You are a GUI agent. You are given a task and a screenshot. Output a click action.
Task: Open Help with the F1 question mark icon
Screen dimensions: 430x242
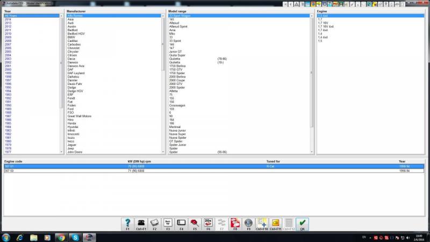tap(127, 224)
